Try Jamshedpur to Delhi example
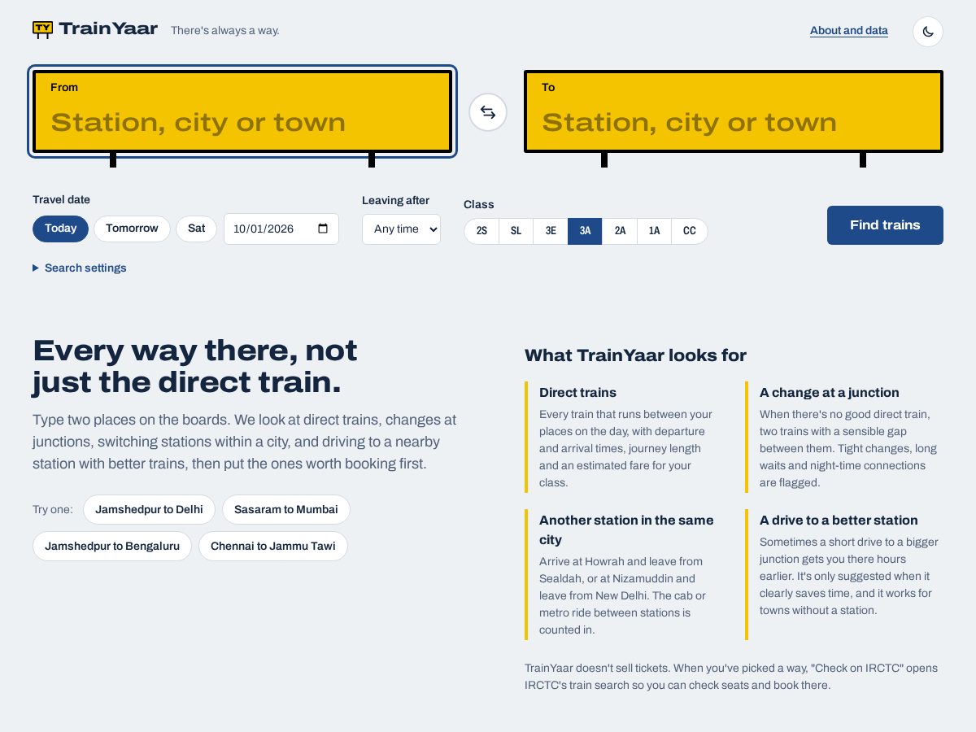Screen dimensions: 976x732 pos(149,510)
